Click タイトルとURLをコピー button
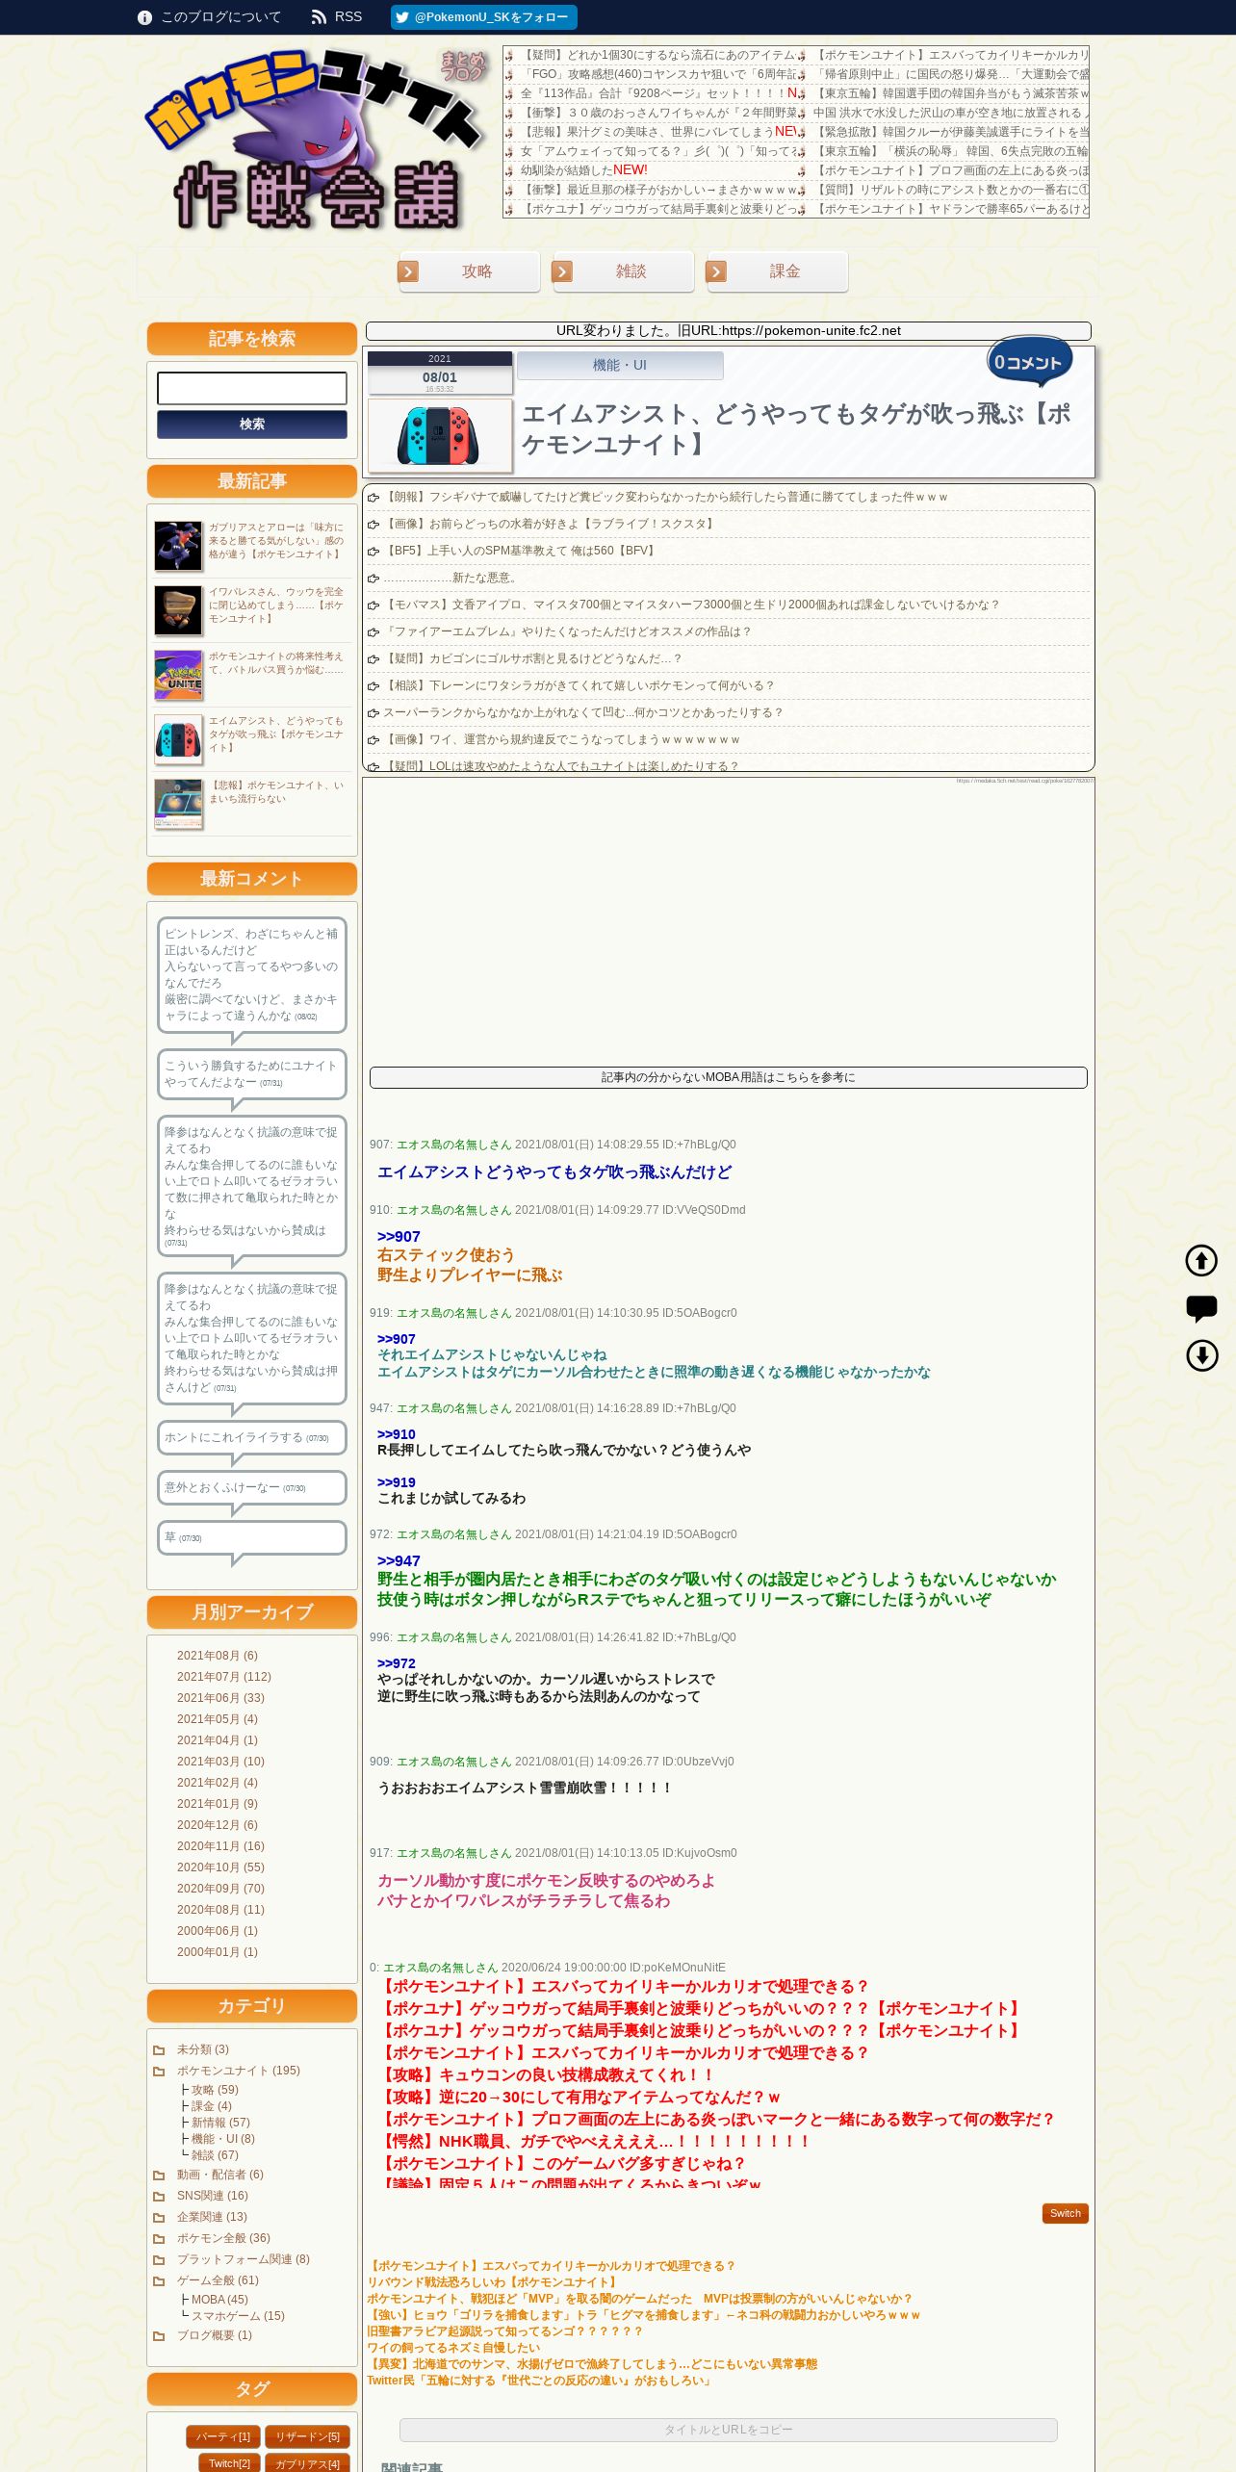Screen dimensions: 1236x2472 729,2430
